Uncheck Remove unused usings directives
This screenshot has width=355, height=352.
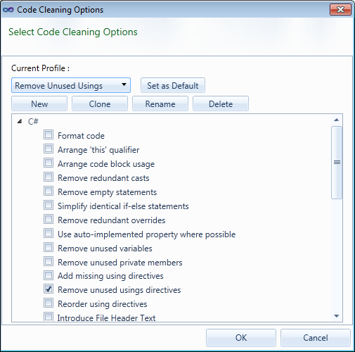(49, 289)
